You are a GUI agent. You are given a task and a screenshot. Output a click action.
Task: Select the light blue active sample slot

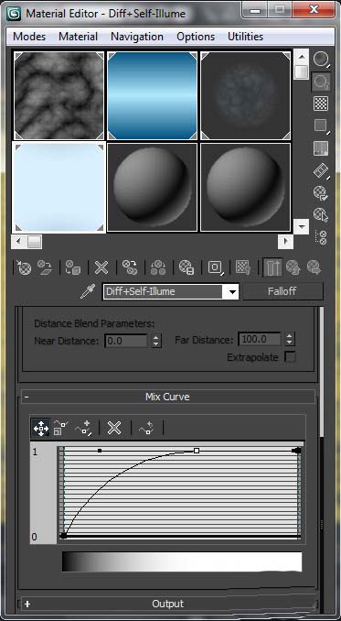pyautogui.click(x=59, y=187)
